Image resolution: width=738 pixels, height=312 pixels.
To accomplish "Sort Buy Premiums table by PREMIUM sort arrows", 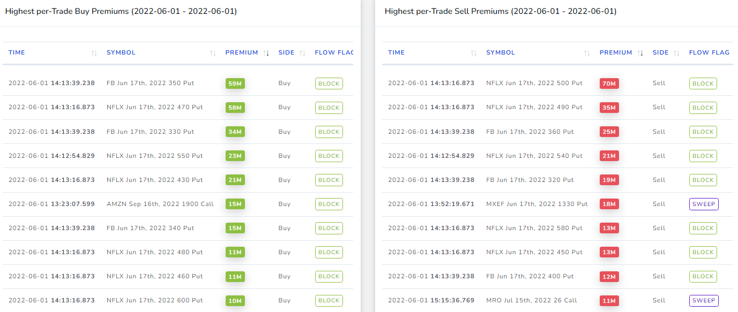I will 266,53.
